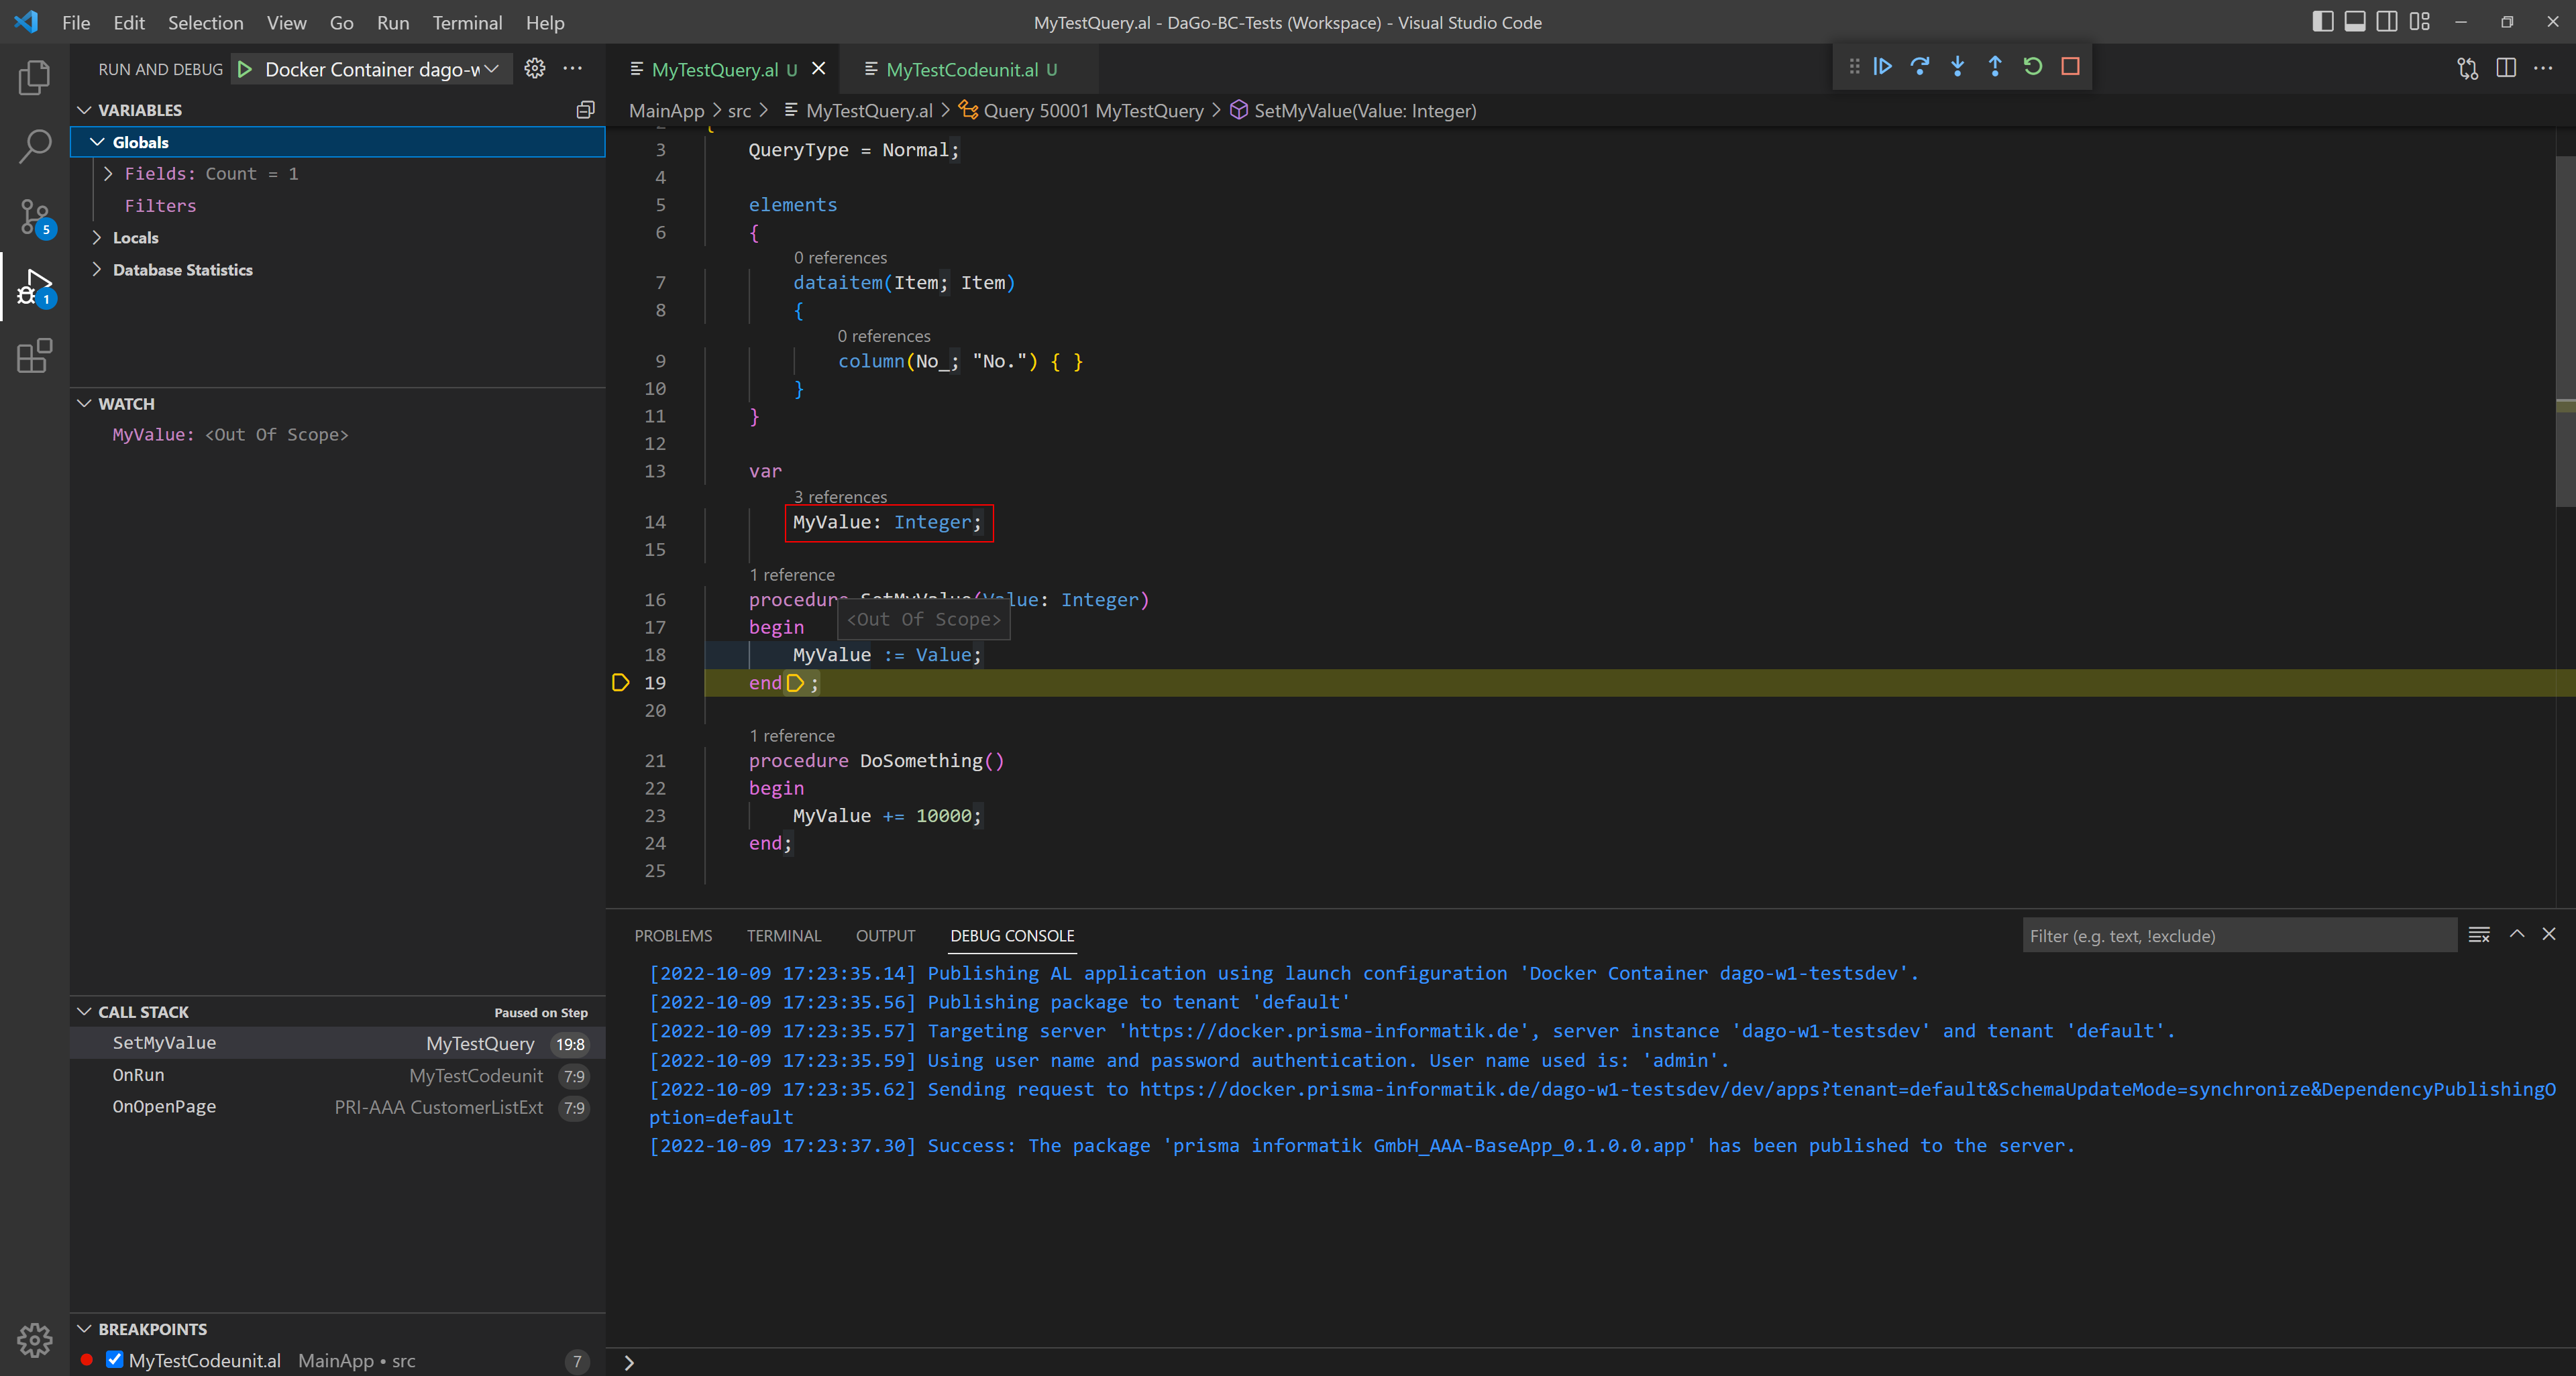Open launch.json via gear icon
Screen dimensions: 2576x1376
(x=535, y=69)
